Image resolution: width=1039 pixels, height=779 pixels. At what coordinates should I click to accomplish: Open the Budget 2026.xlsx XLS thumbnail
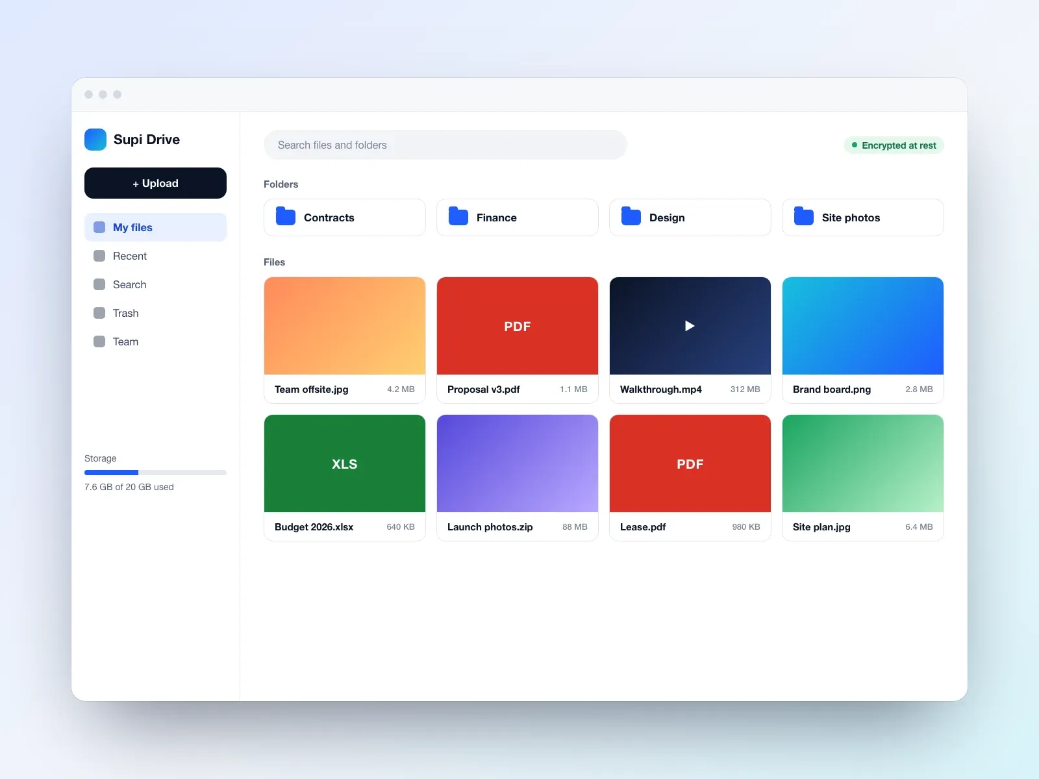pos(345,464)
